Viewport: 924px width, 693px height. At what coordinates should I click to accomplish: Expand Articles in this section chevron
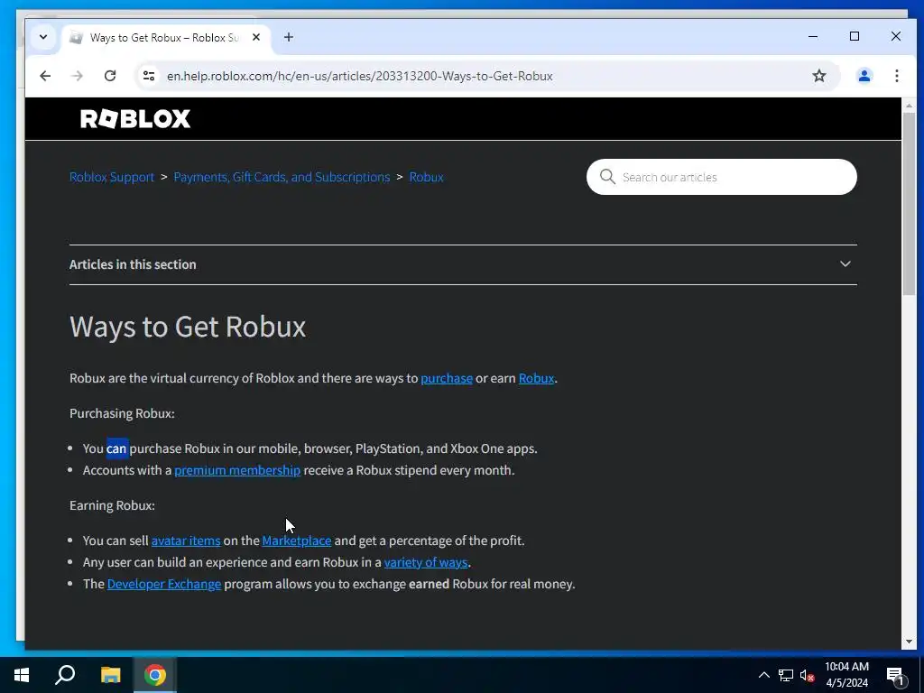(x=845, y=264)
